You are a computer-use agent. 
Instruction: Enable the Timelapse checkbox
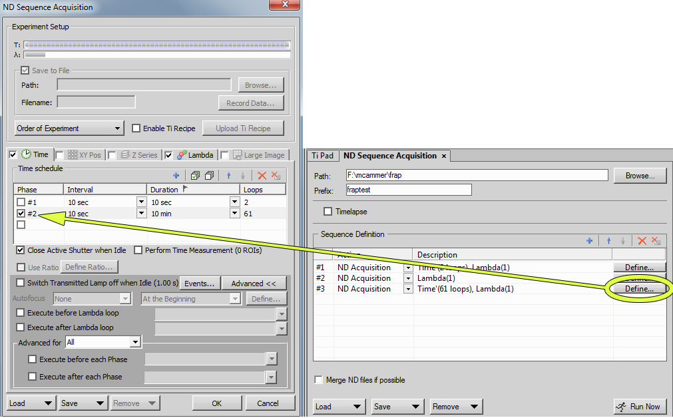328,212
